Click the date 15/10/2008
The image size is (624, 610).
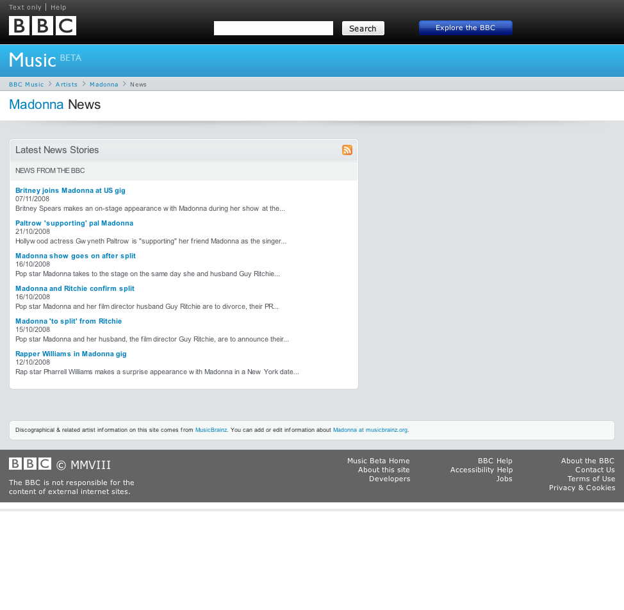(x=33, y=329)
